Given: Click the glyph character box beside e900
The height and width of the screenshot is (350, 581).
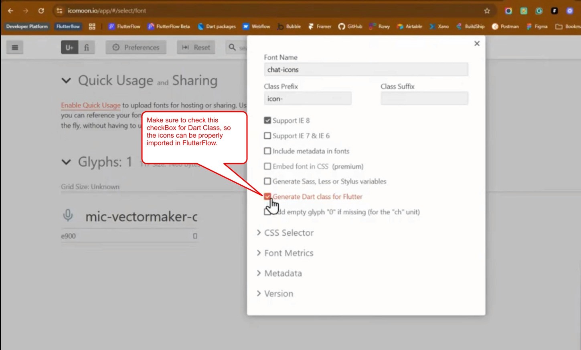Looking at the screenshot, I should click(195, 236).
